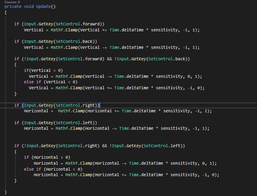The height and width of the screenshot is (196, 257).
Task: Click 'Clamp' in the Vertical line ending '-1, 0);'
Action: click(76, 88)
